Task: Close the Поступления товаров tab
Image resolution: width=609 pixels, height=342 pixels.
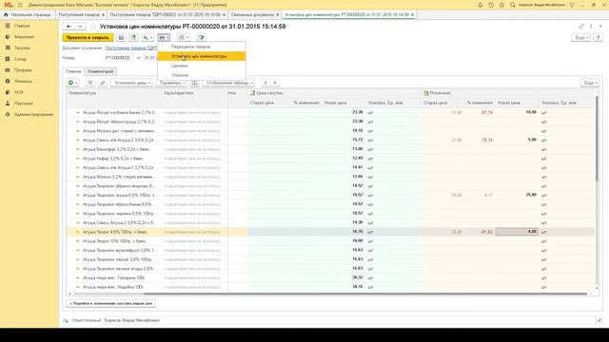Action: 104,15
